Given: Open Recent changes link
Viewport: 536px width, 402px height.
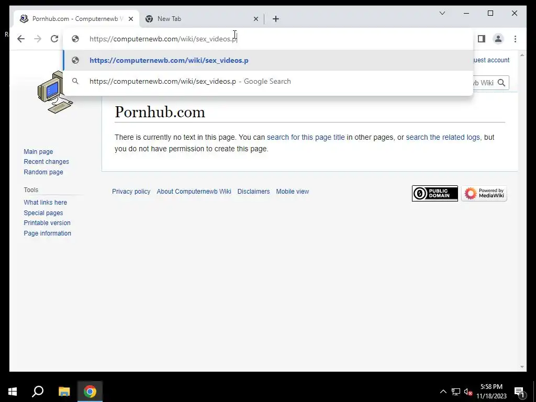Looking at the screenshot, I should point(46,162).
